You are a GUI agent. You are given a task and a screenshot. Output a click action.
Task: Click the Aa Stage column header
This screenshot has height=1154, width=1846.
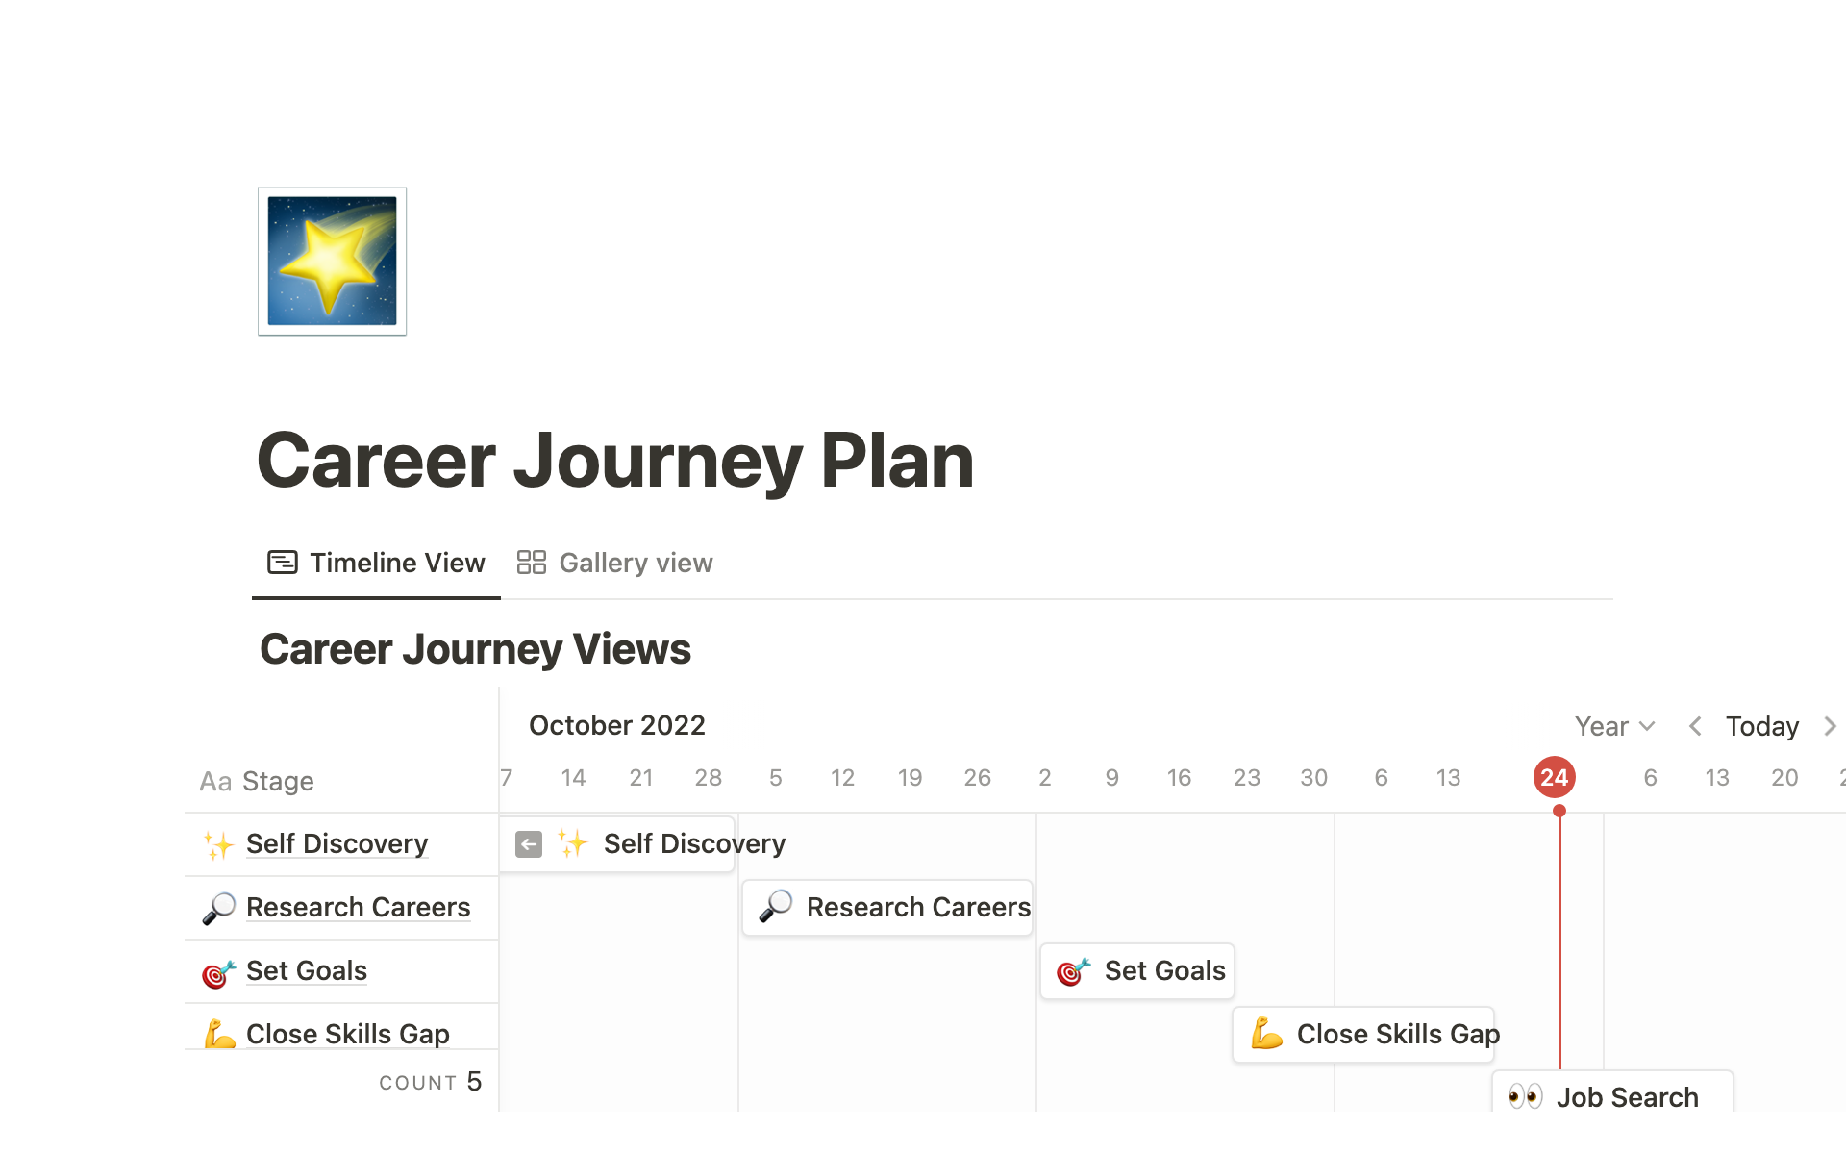pyautogui.click(x=256, y=780)
